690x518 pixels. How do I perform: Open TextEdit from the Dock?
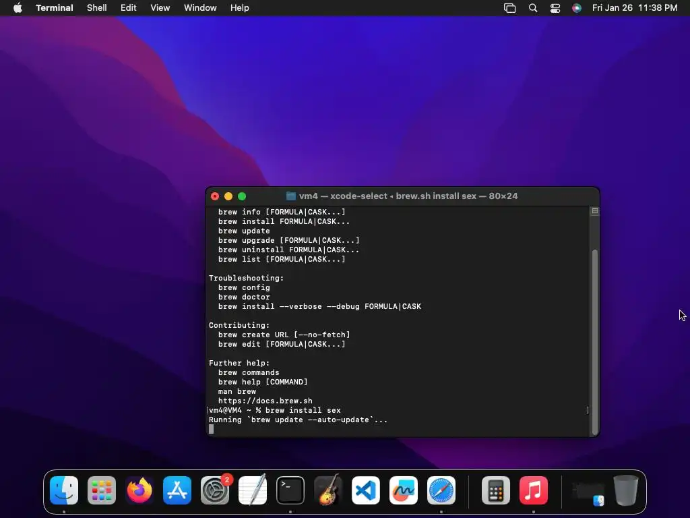coord(253,490)
